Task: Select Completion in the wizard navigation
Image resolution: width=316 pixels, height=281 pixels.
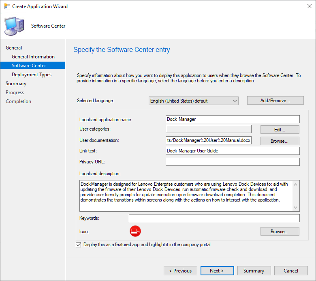Action: click(x=18, y=101)
